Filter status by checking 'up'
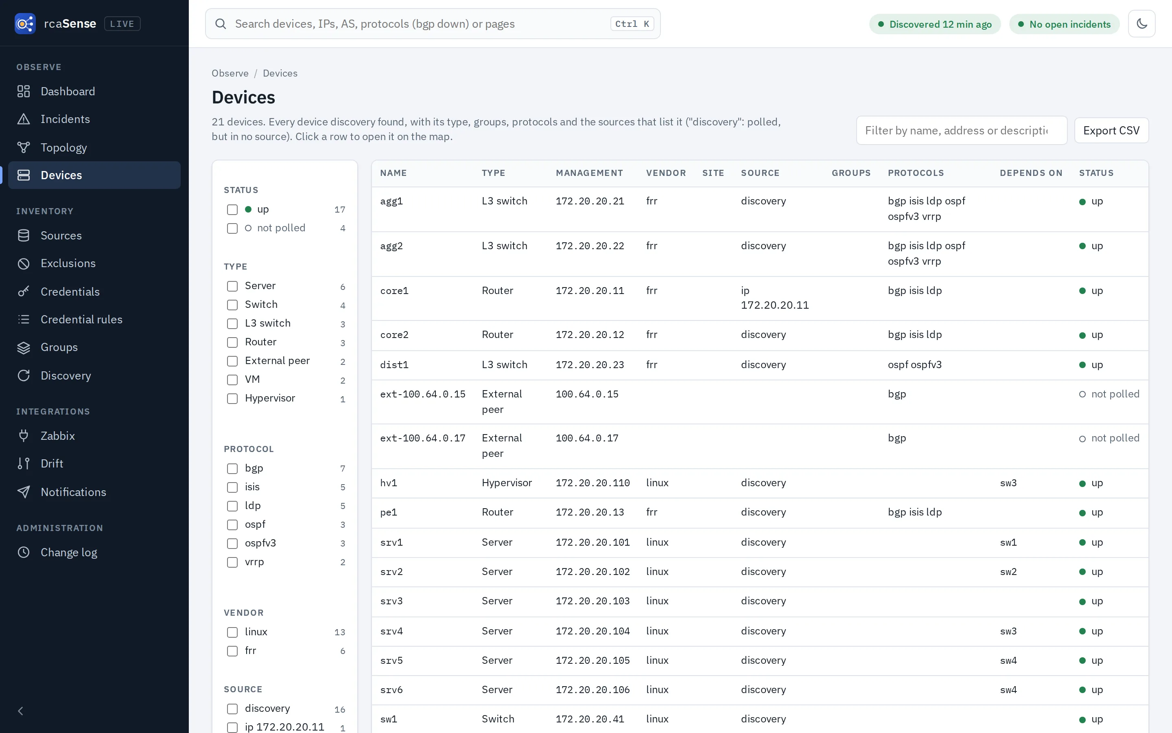The width and height of the screenshot is (1172, 733). [x=232, y=209]
